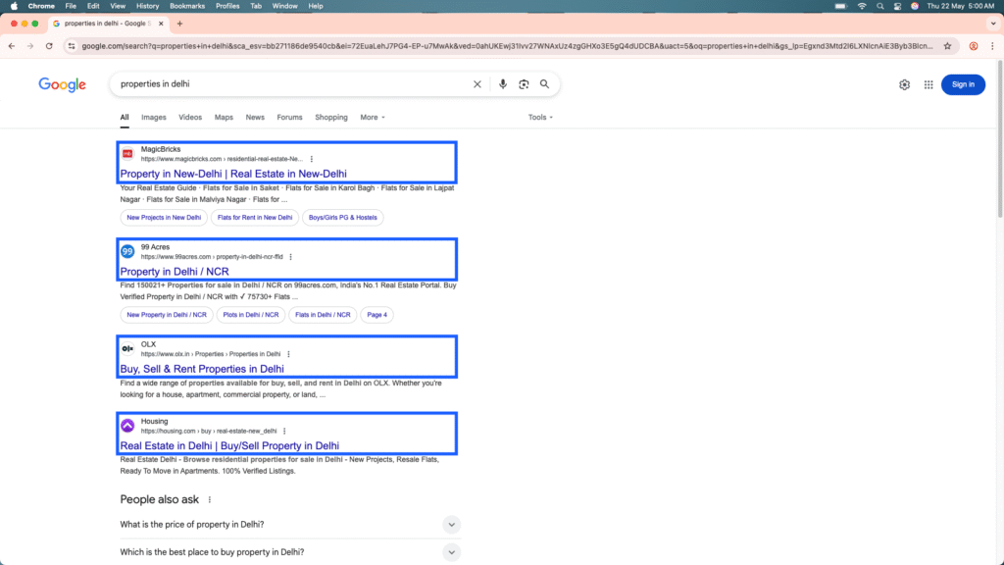
Task: Switch to the Images tab
Action: pos(154,118)
